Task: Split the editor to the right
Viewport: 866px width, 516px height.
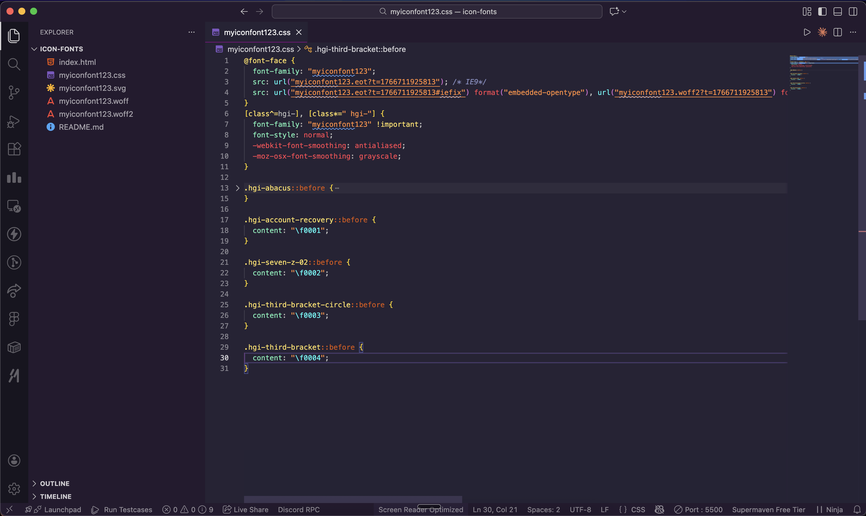Action: tap(837, 32)
